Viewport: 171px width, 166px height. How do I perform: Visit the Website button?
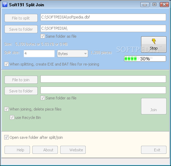[73, 150]
